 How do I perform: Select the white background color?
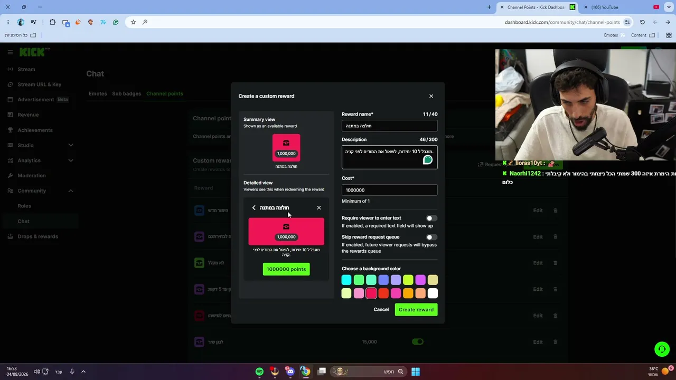[x=433, y=293]
